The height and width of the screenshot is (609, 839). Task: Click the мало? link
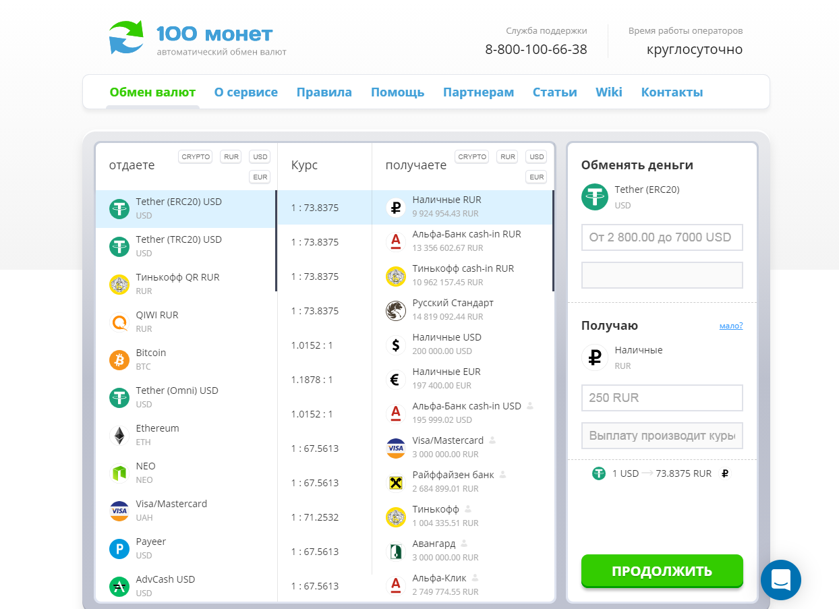coord(731,326)
